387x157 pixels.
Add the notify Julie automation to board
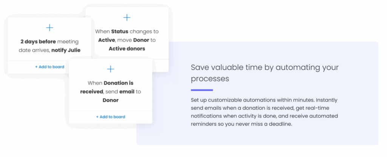click(x=50, y=67)
